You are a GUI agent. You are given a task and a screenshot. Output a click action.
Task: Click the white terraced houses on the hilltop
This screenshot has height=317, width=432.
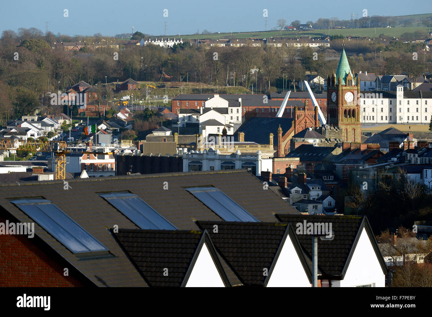(162, 42)
